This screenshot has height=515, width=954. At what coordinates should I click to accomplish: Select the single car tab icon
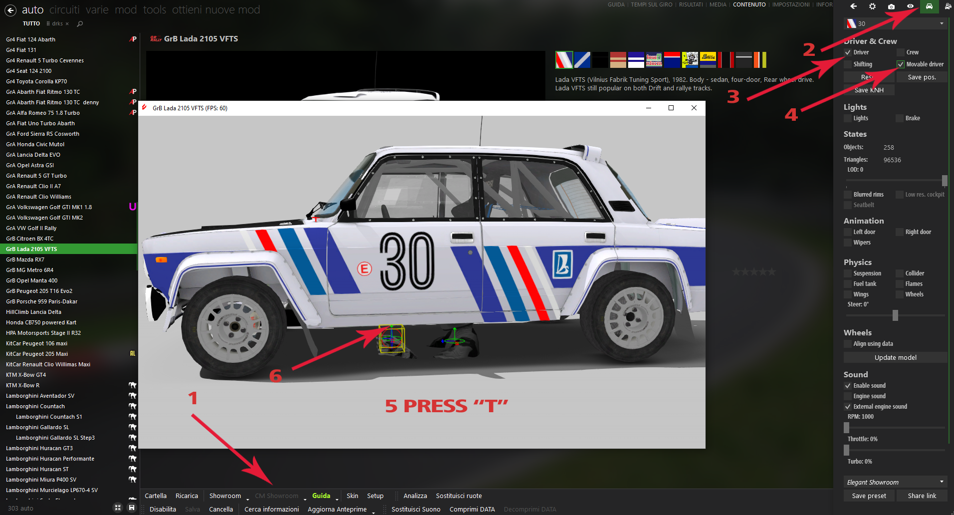(x=929, y=6)
